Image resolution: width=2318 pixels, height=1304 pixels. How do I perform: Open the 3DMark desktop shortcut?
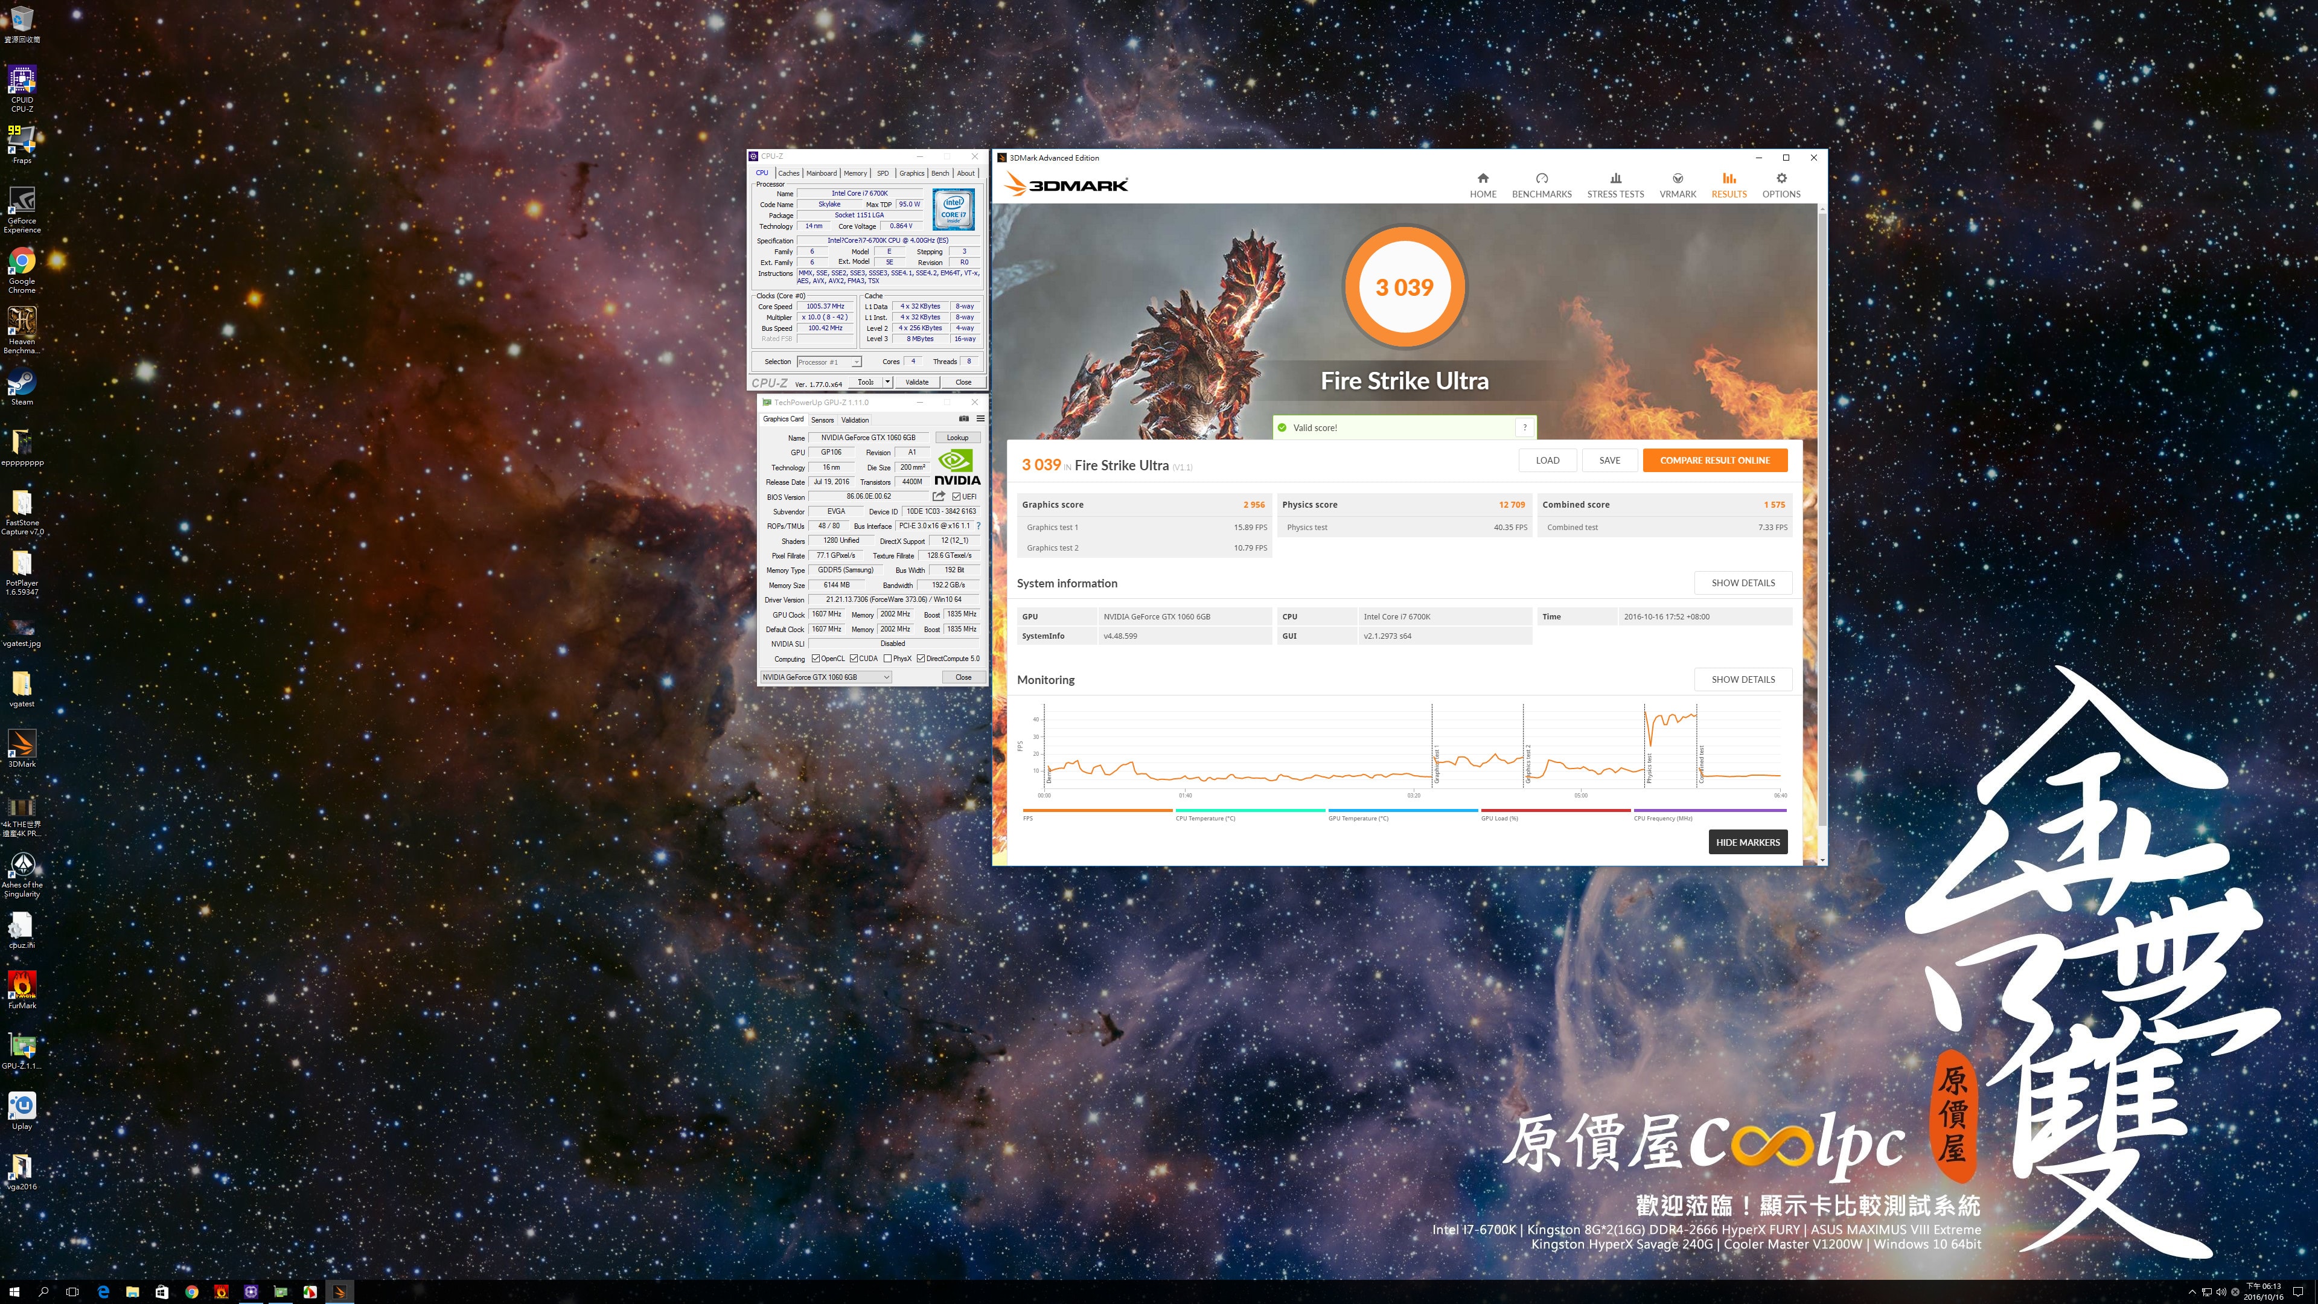click(22, 749)
